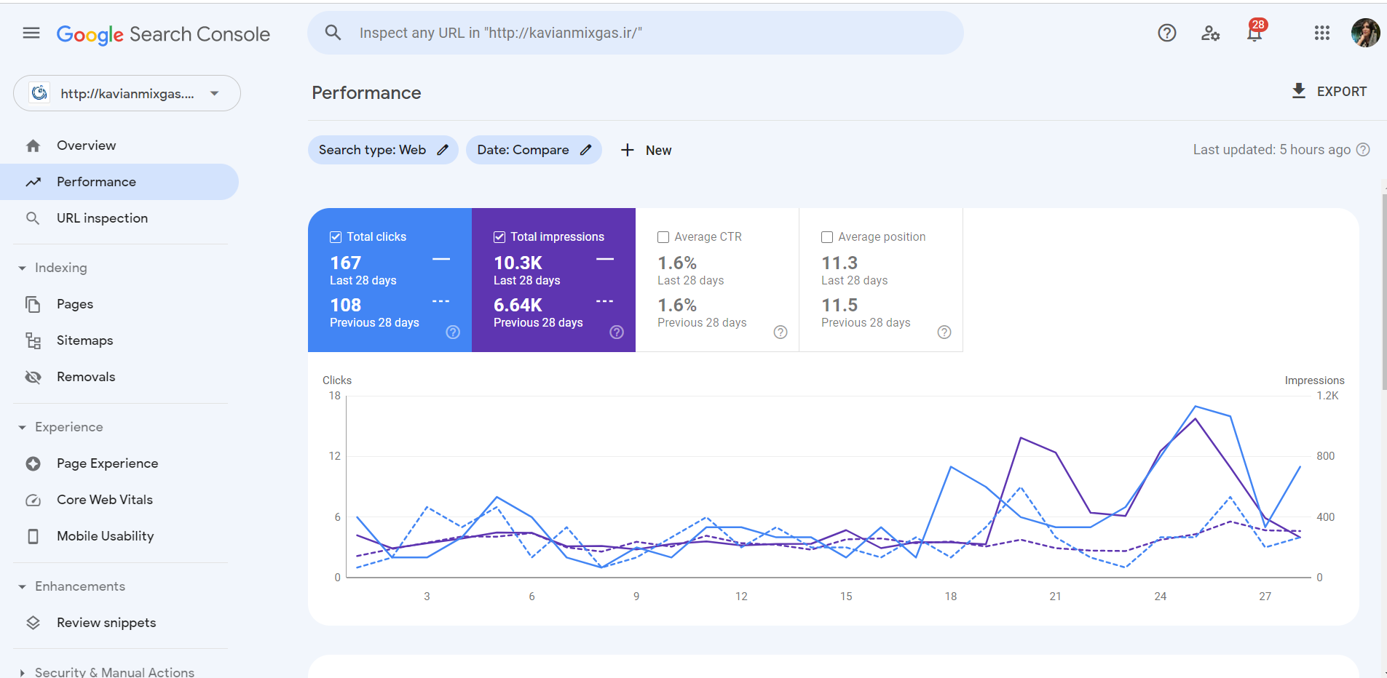Viewport: 1387px width, 678px height.
Task: Open the Removals report
Action: 86,376
